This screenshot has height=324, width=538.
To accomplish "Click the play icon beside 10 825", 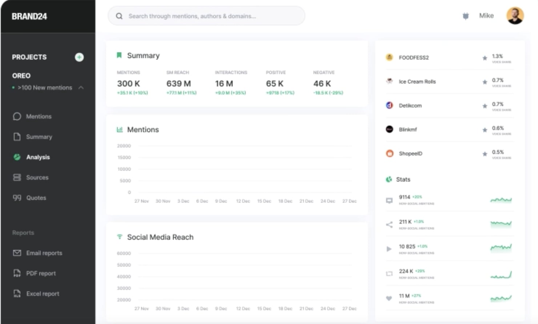I will coord(389,249).
